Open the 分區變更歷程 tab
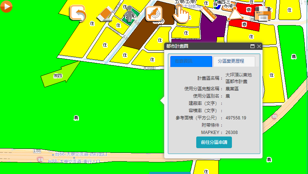 click(233, 61)
